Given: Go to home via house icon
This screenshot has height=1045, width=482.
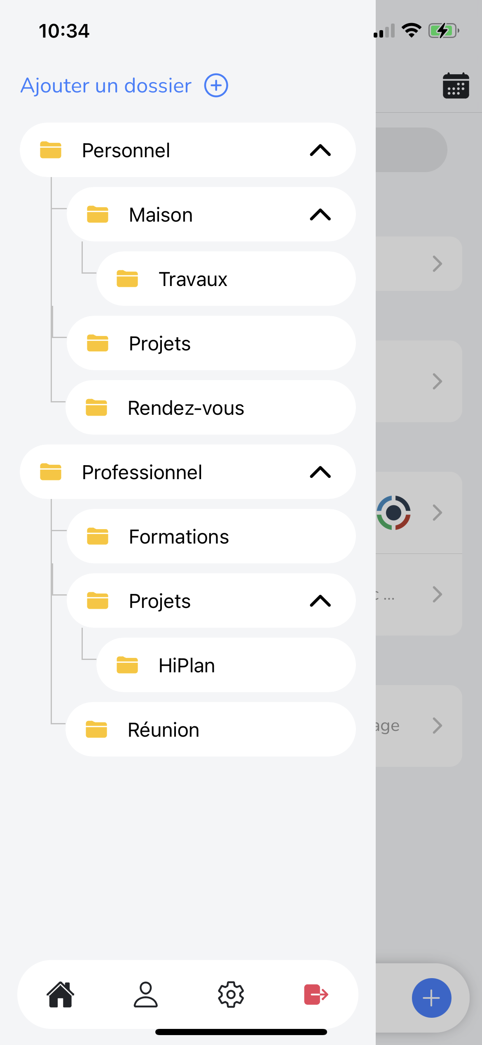Looking at the screenshot, I should click(61, 994).
